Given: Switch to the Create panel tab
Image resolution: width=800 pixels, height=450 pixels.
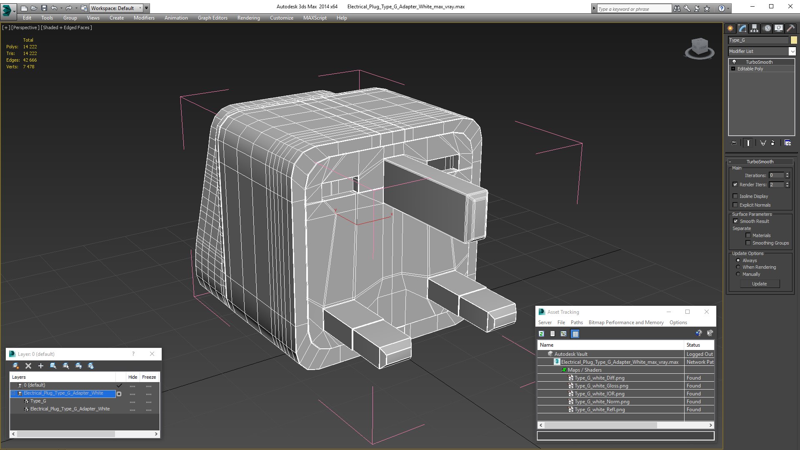Looking at the screenshot, I should [x=730, y=28].
